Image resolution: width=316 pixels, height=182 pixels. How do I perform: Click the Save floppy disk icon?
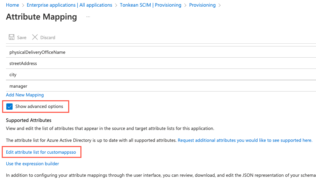point(12,37)
